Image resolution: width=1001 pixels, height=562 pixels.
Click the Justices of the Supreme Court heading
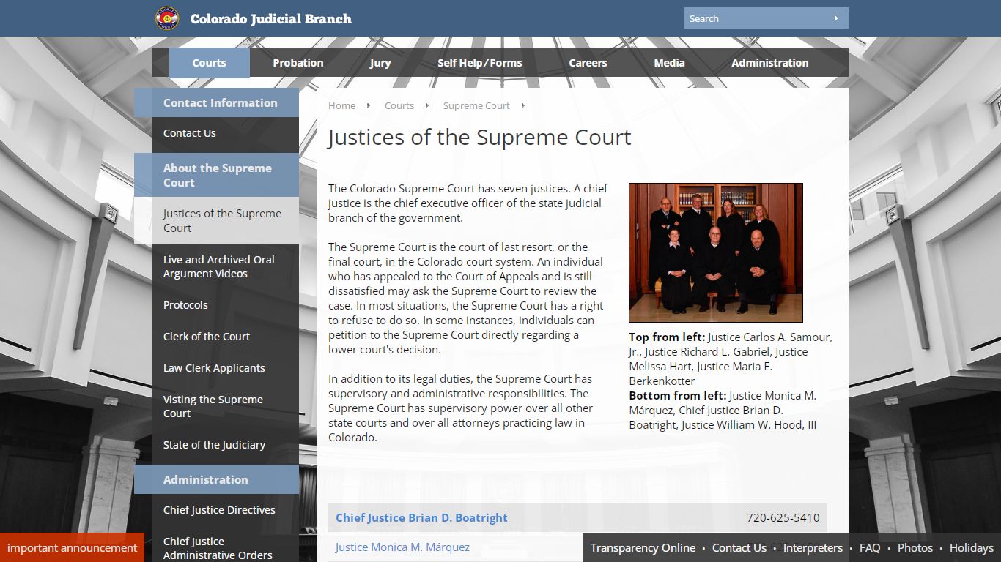click(x=479, y=138)
